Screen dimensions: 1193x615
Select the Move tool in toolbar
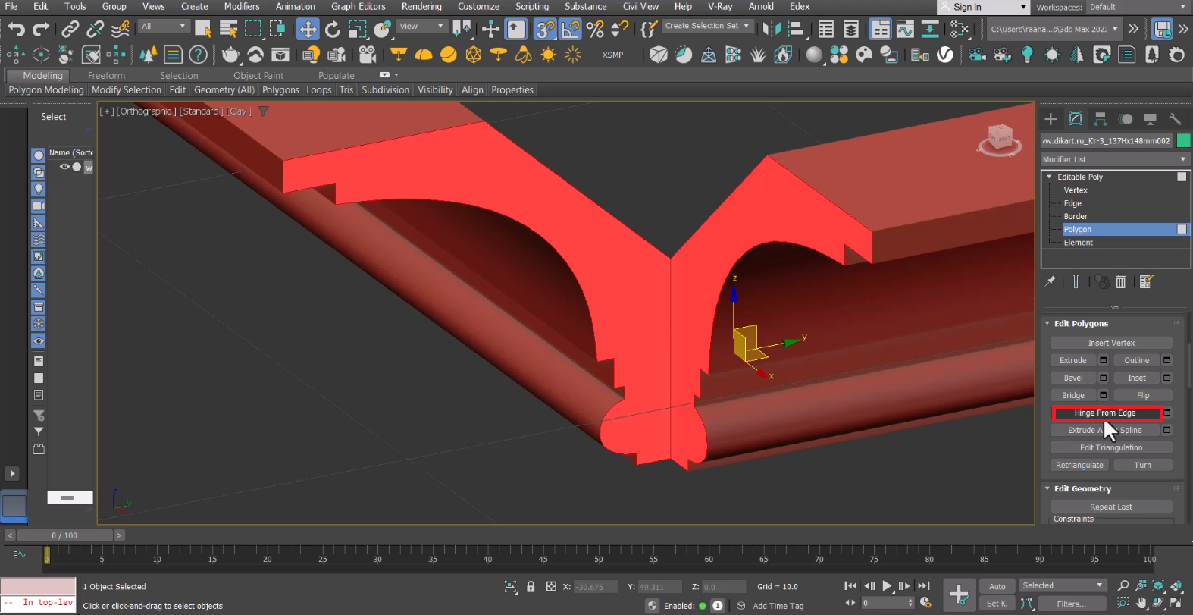pos(308,30)
